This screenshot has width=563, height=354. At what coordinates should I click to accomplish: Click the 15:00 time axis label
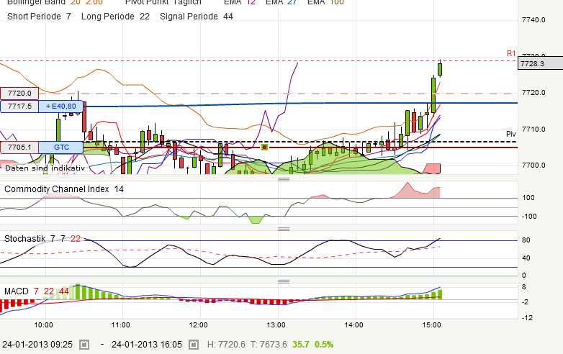(x=431, y=325)
